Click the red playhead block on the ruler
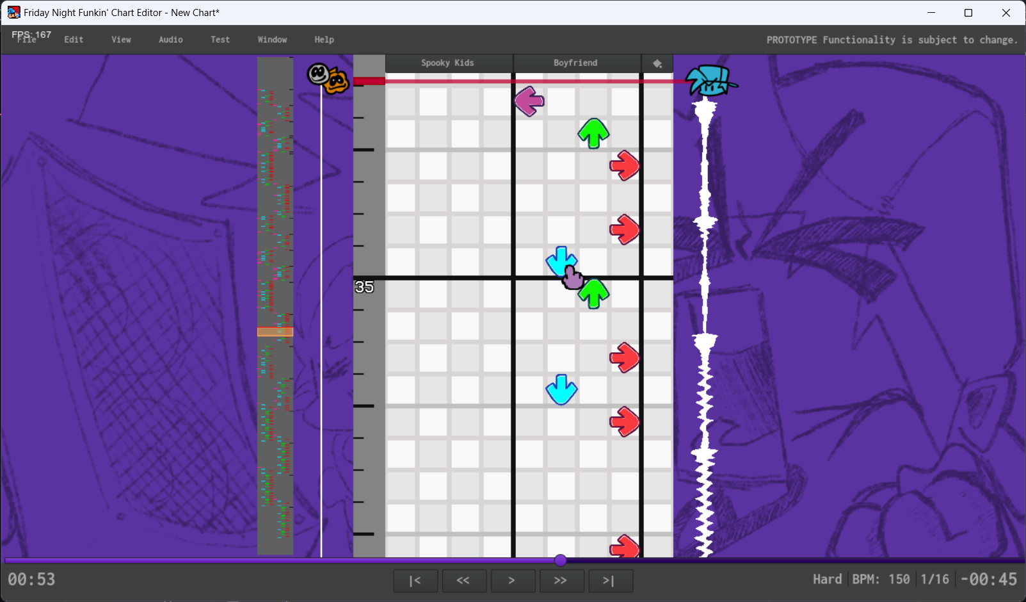1026x602 pixels. (x=369, y=81)
